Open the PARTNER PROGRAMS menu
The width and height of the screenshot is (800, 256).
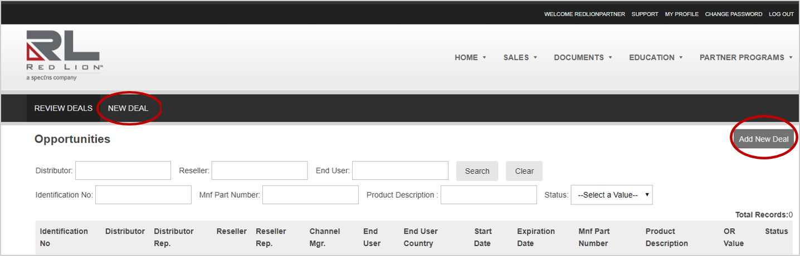[746, 58]
